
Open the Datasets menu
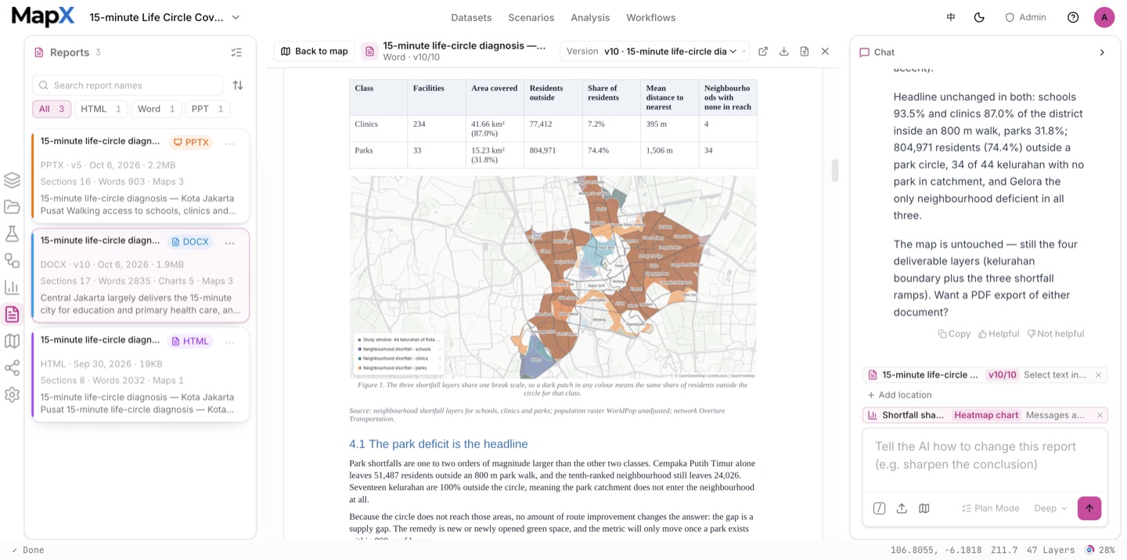point(471,17)
